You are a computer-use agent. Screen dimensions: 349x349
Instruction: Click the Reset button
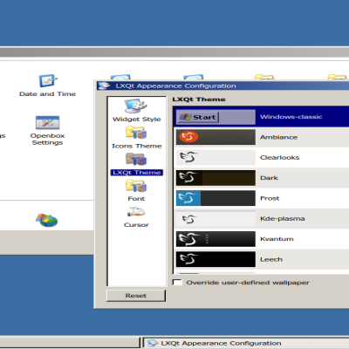pyautogui.click(x=136, y=296)
